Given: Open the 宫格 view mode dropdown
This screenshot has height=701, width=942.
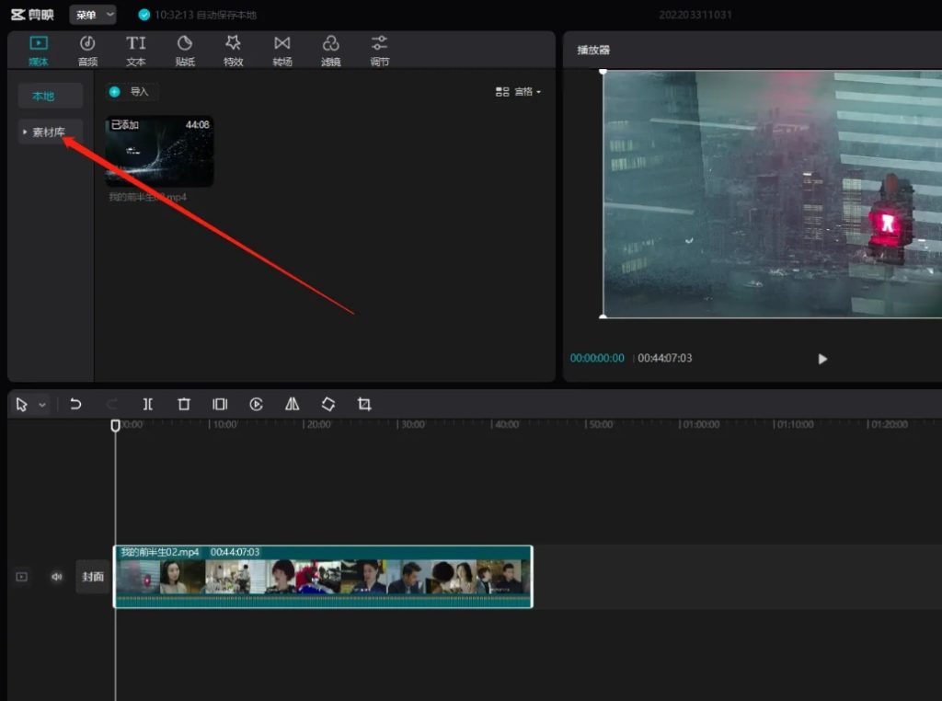Looking at the screenshot, I should point(518,92).
